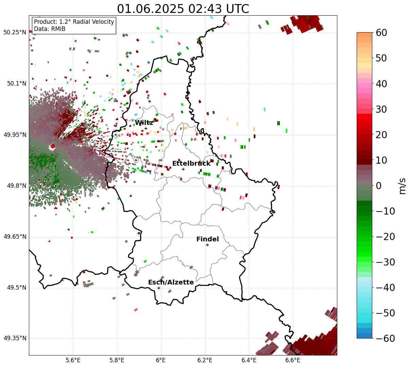
Task: Click the 49.95°N latitude tick label
Action: click(x=15, y=135)
